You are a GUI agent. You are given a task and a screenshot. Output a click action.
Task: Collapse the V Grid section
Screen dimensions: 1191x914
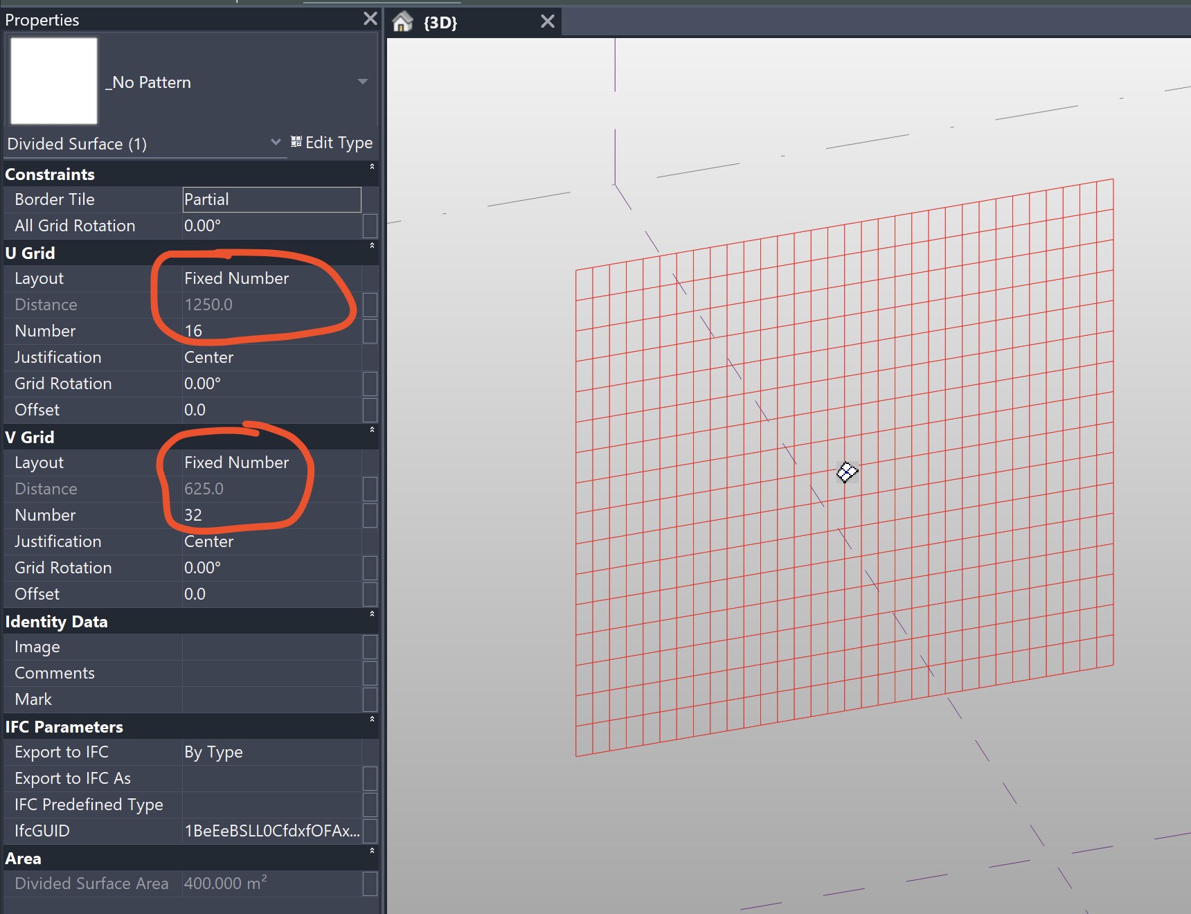pos(372,430)
